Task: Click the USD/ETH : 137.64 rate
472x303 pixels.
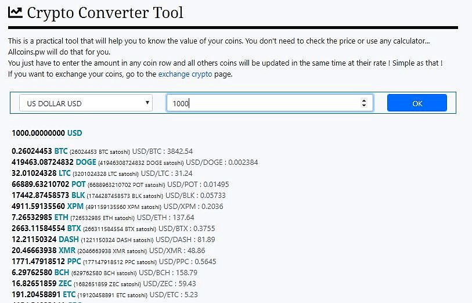Action: coord(165,218)
